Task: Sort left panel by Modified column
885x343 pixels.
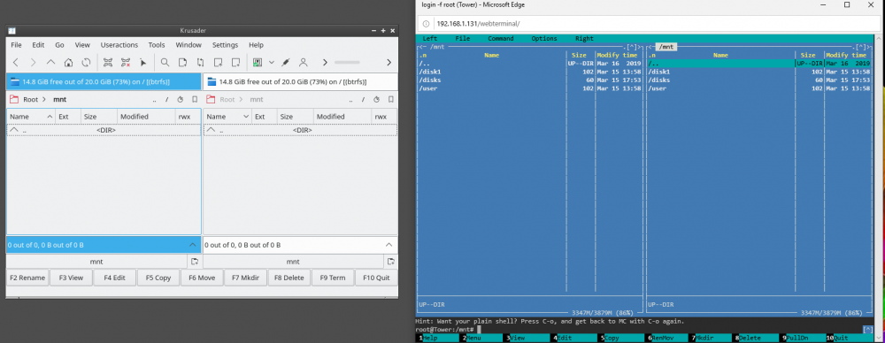Action: click(x=146, y=116)
